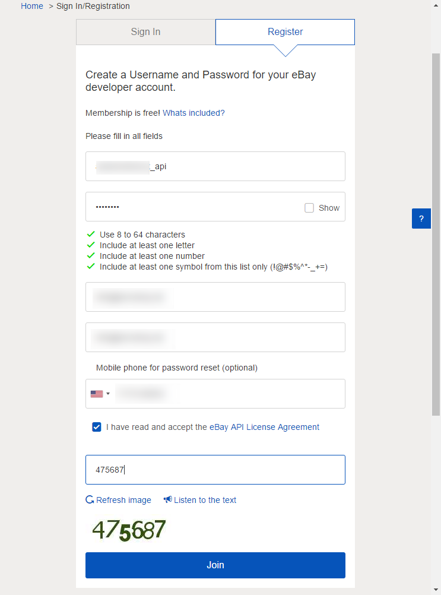Open the Whats included? link

tap(193, 113)
